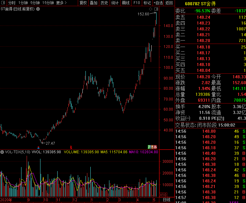Select the 5分钟 timeframe tab
This screenshot has height=203, width=246.
35,3
